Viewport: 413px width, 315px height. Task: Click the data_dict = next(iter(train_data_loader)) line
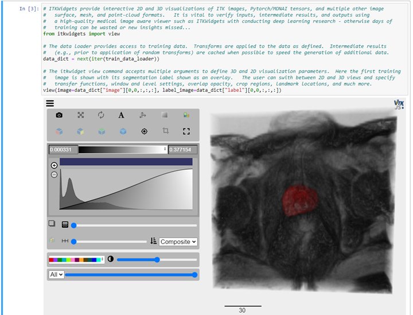[101, 59]
